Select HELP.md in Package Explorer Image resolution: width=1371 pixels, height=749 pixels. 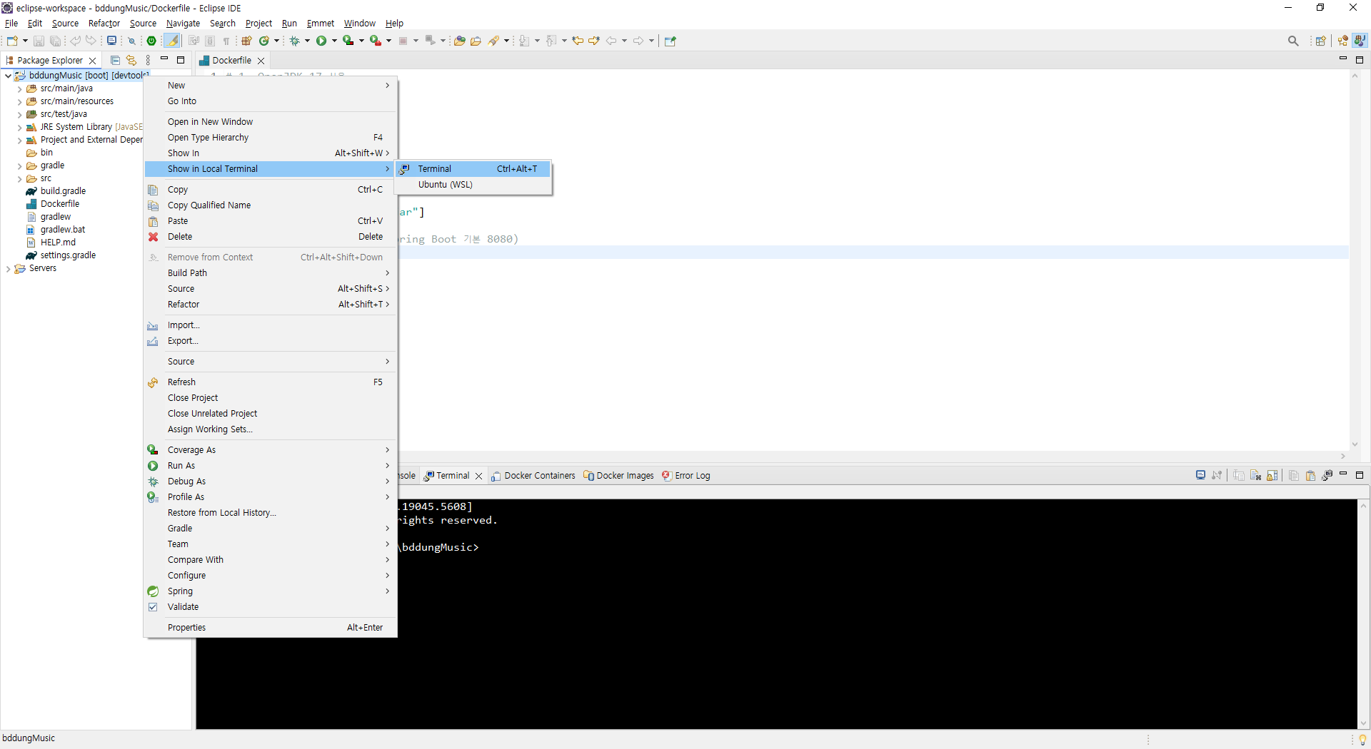(58, 243)
